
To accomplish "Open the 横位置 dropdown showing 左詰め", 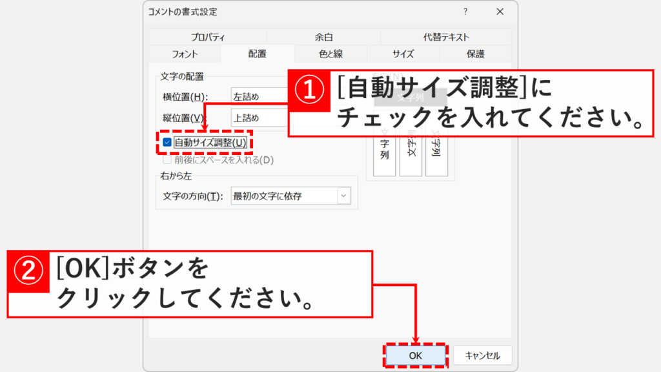I will tap(259, 97).
